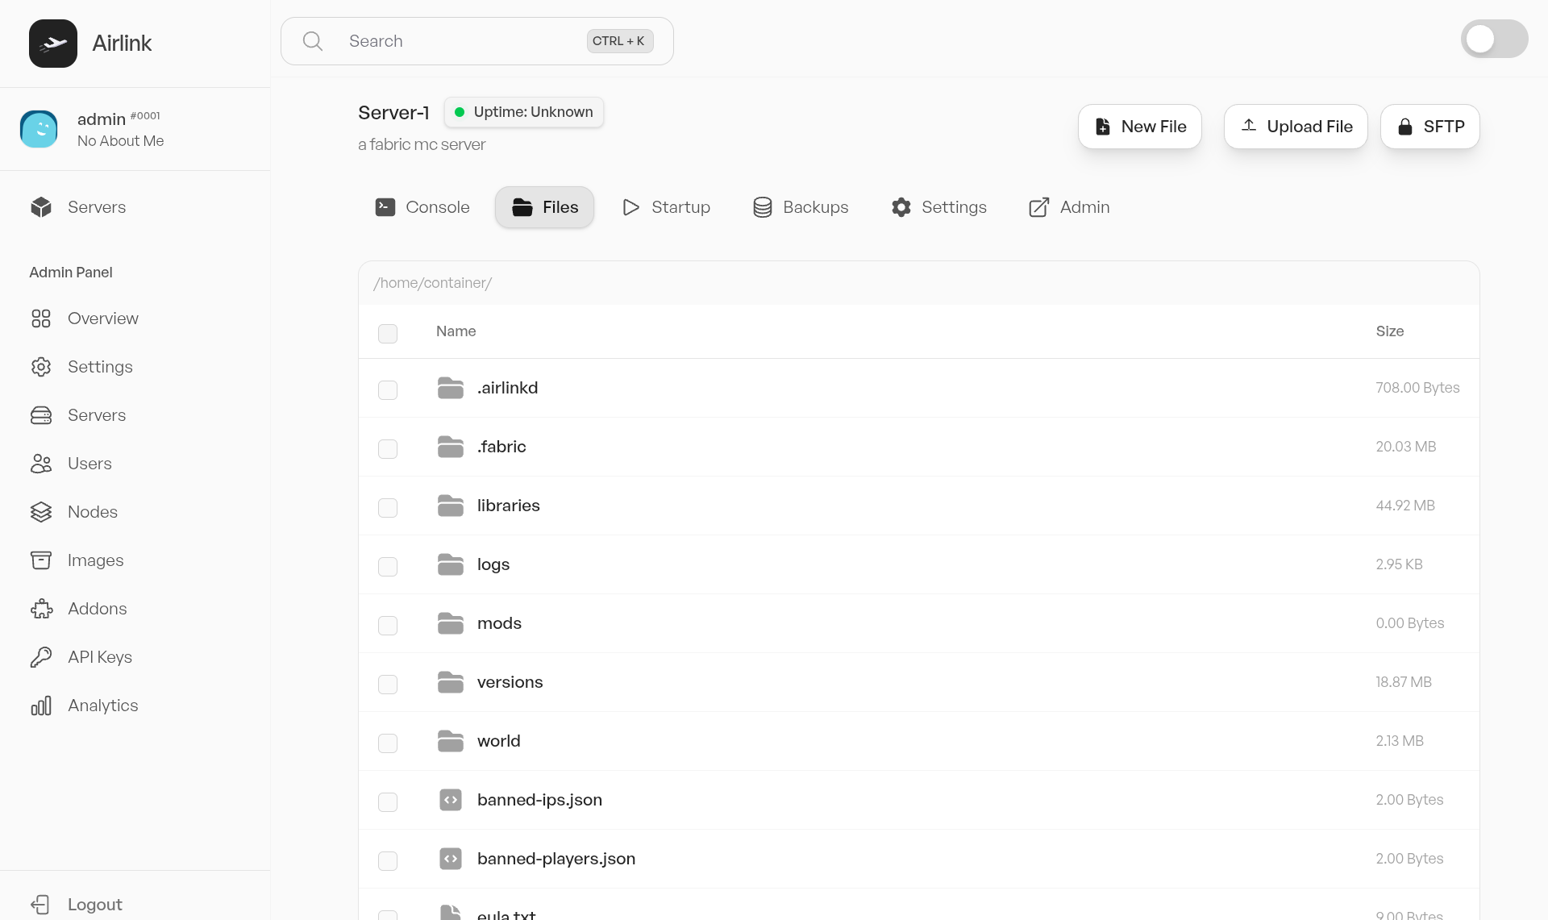Tick the checkbox next to banned-ips.json
Image resolution: width=1548 pixels, height=920 pixels.
(x=388, y=801)
